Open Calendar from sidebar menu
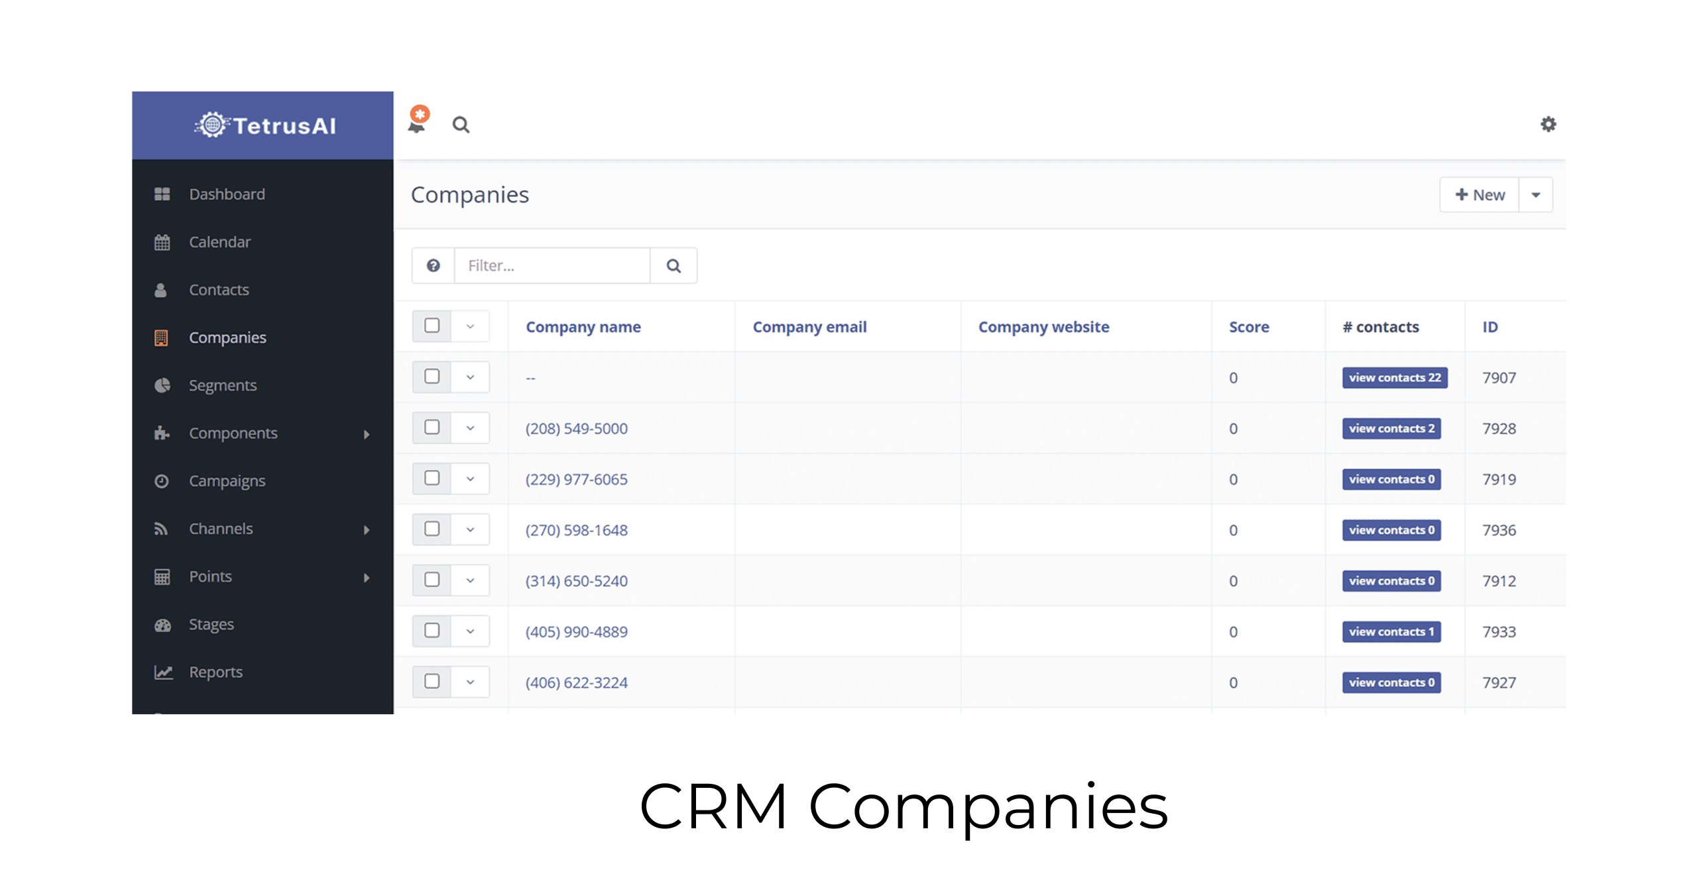Screen dimensions: 1697x886 coord(219,242)
